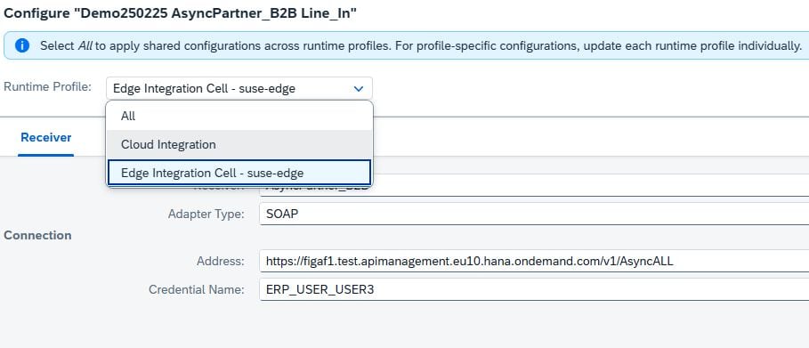Click the Runtime Profile label
The image size is (809, 348).
coord(47,86)
